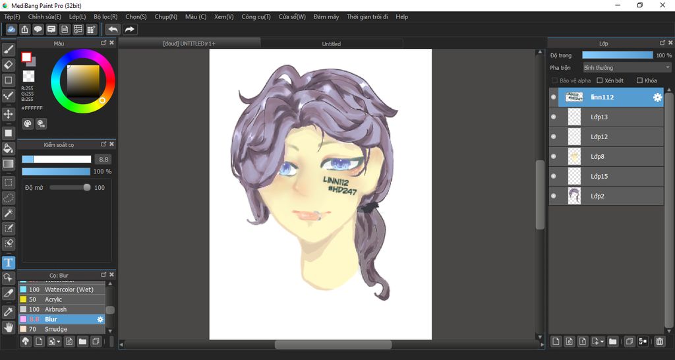Click the Độ trong layer opacity slider
This screenshot has height=360, width=675.
[x=617, y=55]
